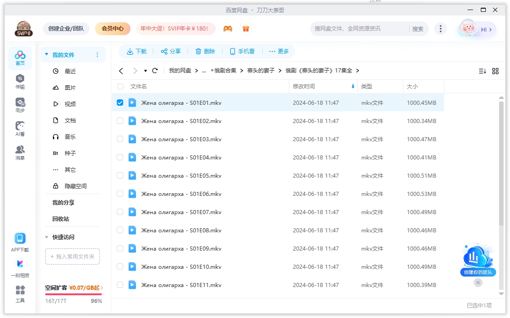This screenshot has width=510, height=318.
Task: Select all files with header checkbox
Action: tap(120, 86)
